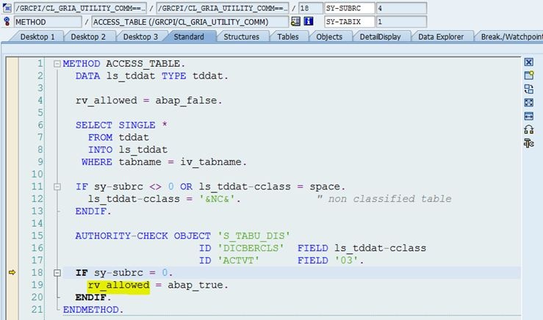543x320 pixels.
Task: Click the '03' literal on line 17
Action: pos(347,261)
